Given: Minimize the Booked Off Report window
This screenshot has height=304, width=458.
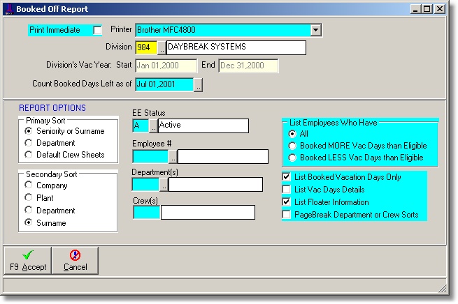Looking at the screenshot, I should coord(415,9).
